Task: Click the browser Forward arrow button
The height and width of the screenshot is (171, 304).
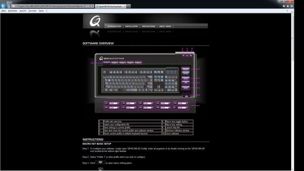Action: [x=8, y=6]
